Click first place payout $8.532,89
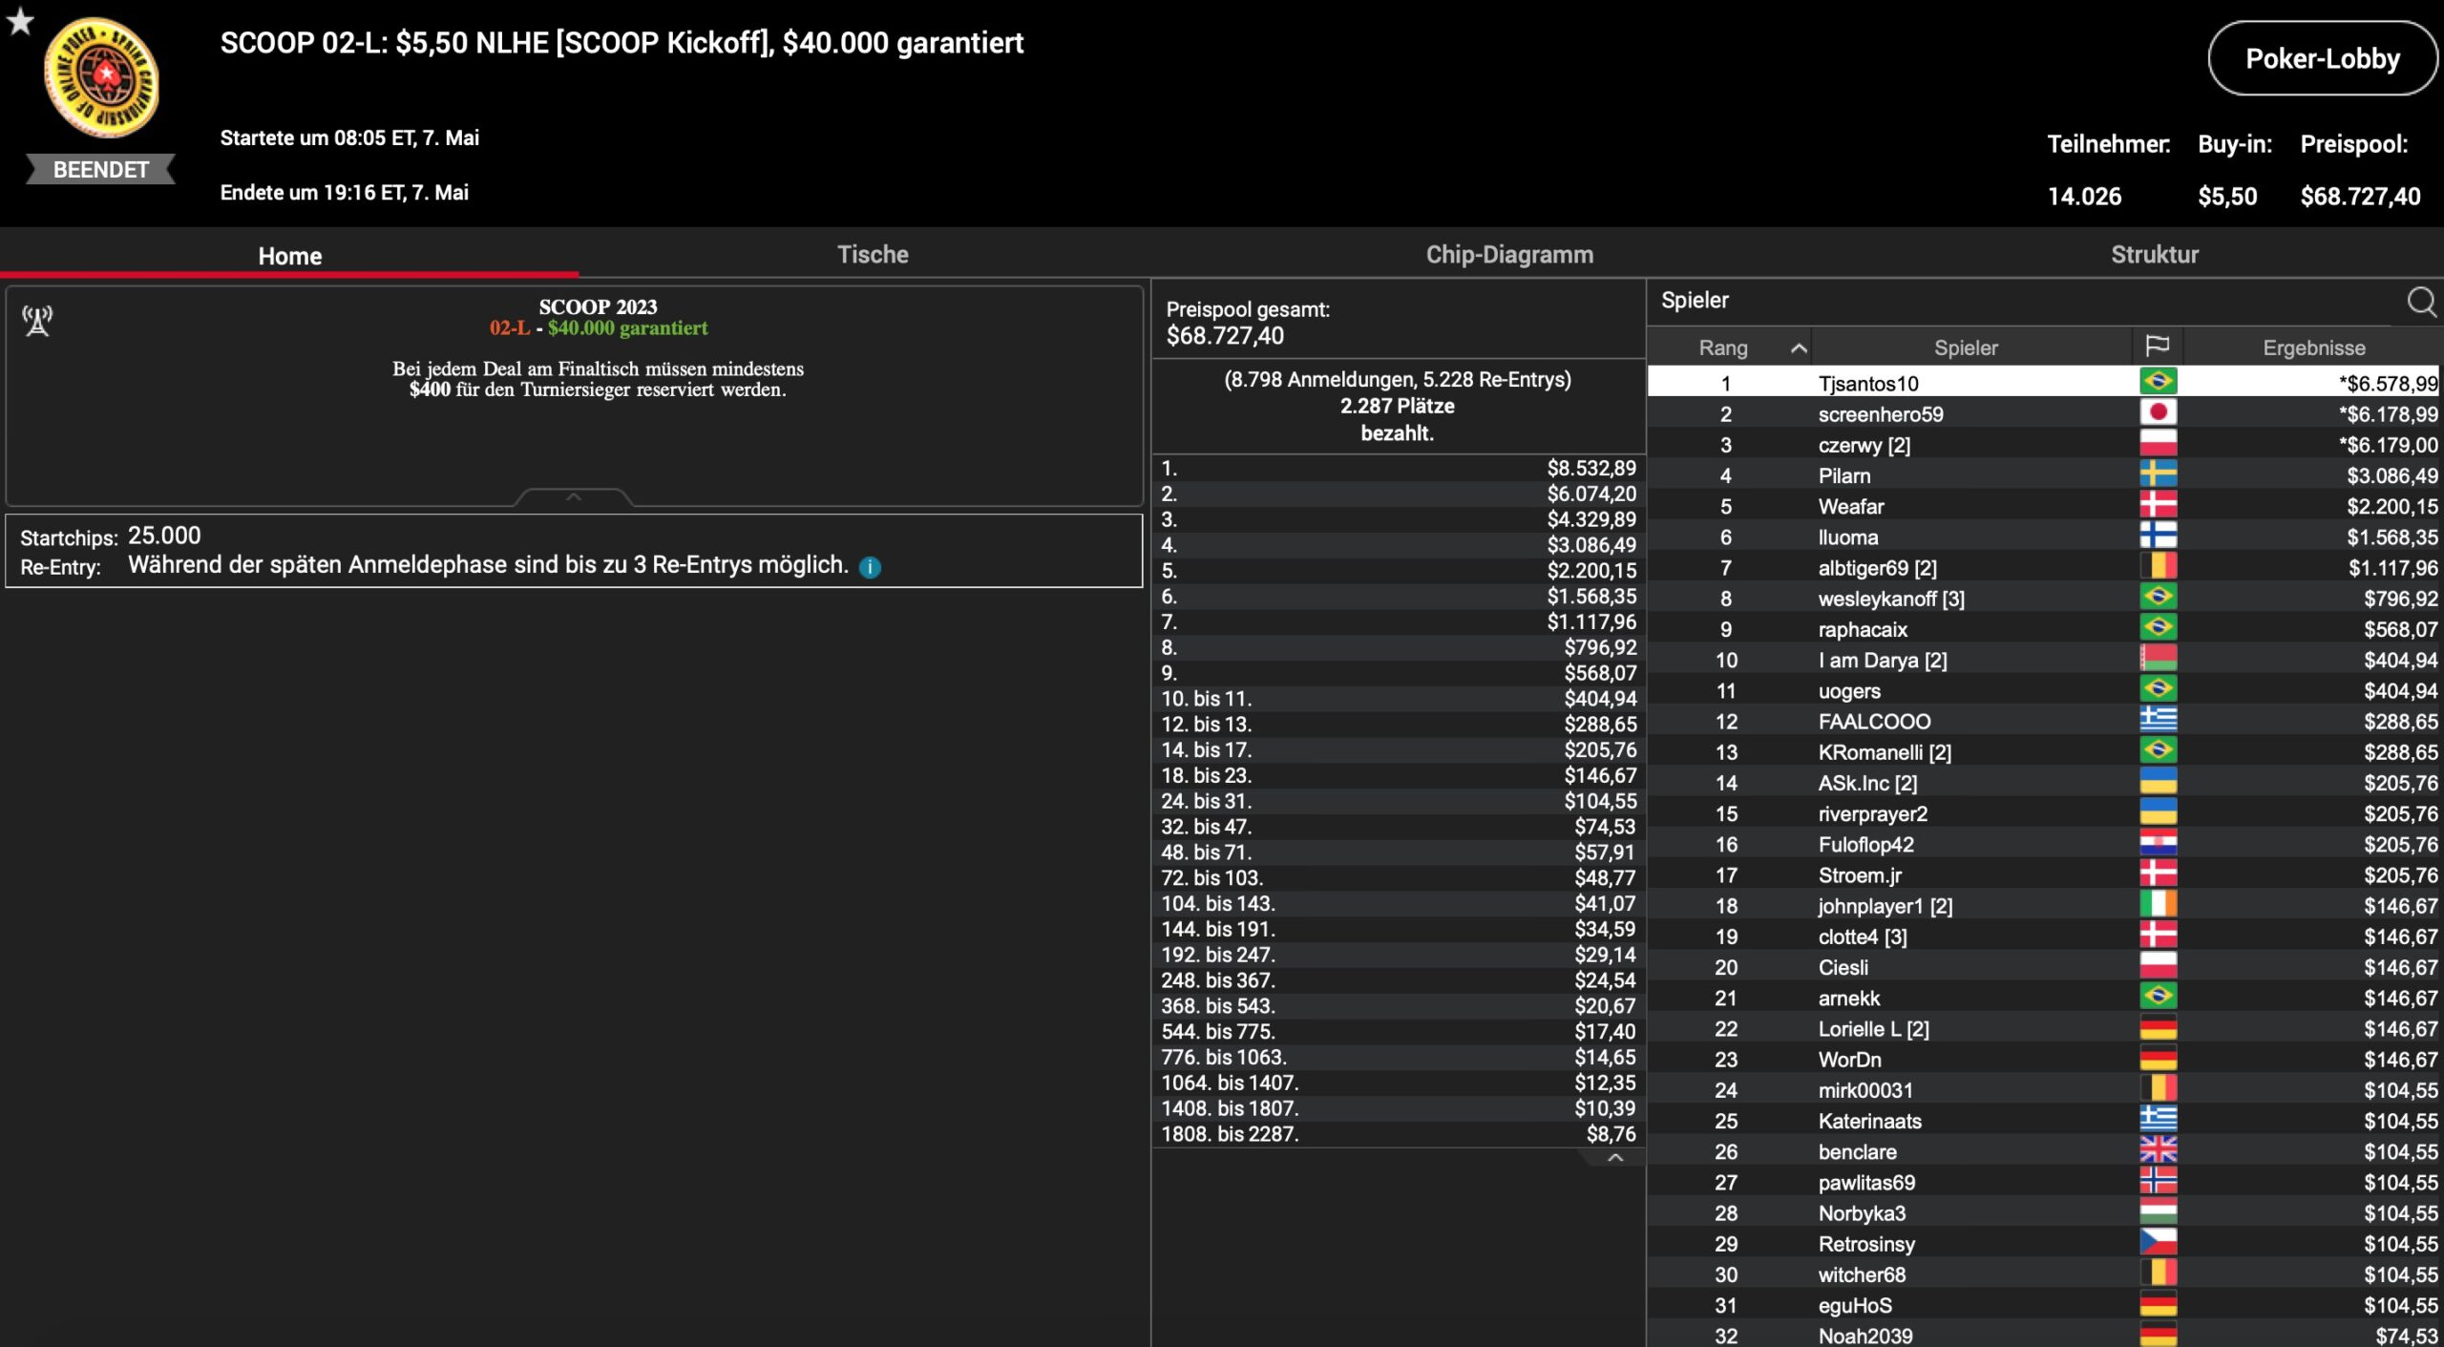The image size is (2444, 1347). point(1591,468)
